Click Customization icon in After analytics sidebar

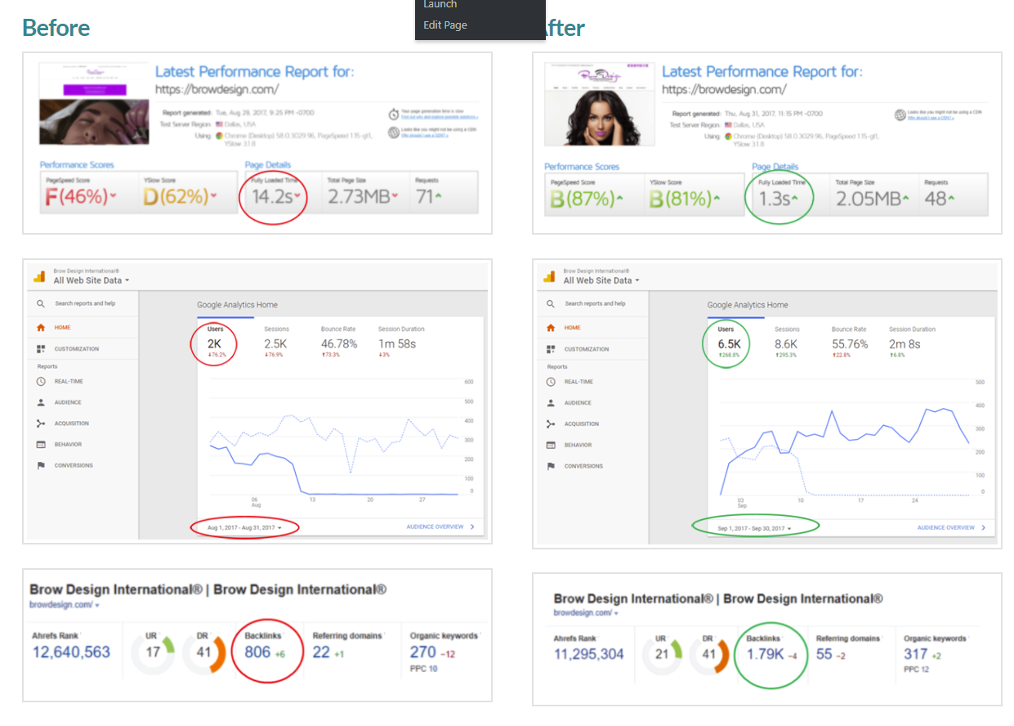(x=551, y=349)
